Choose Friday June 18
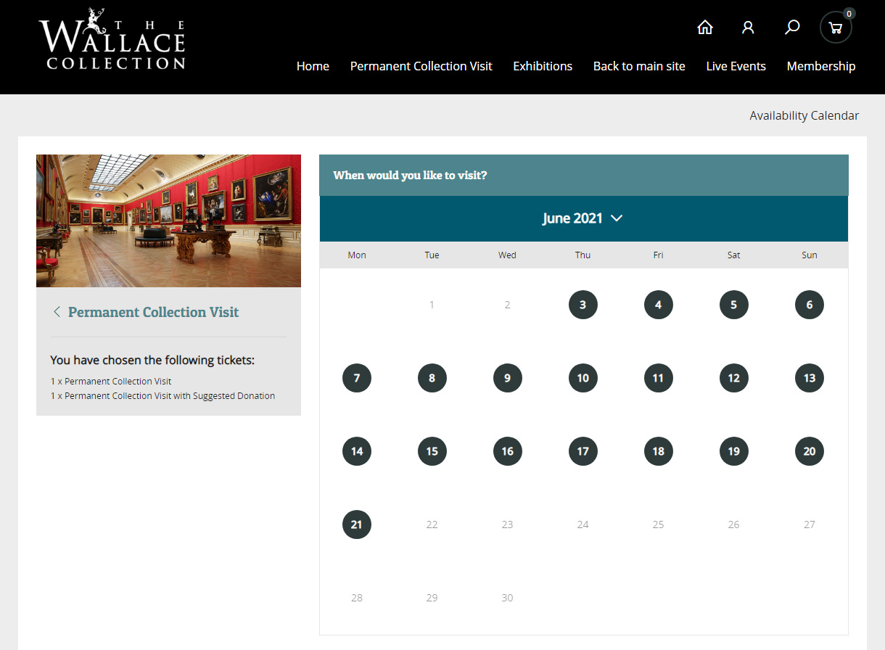This screenshot has height=650, width=885. [x=659, y=451]
